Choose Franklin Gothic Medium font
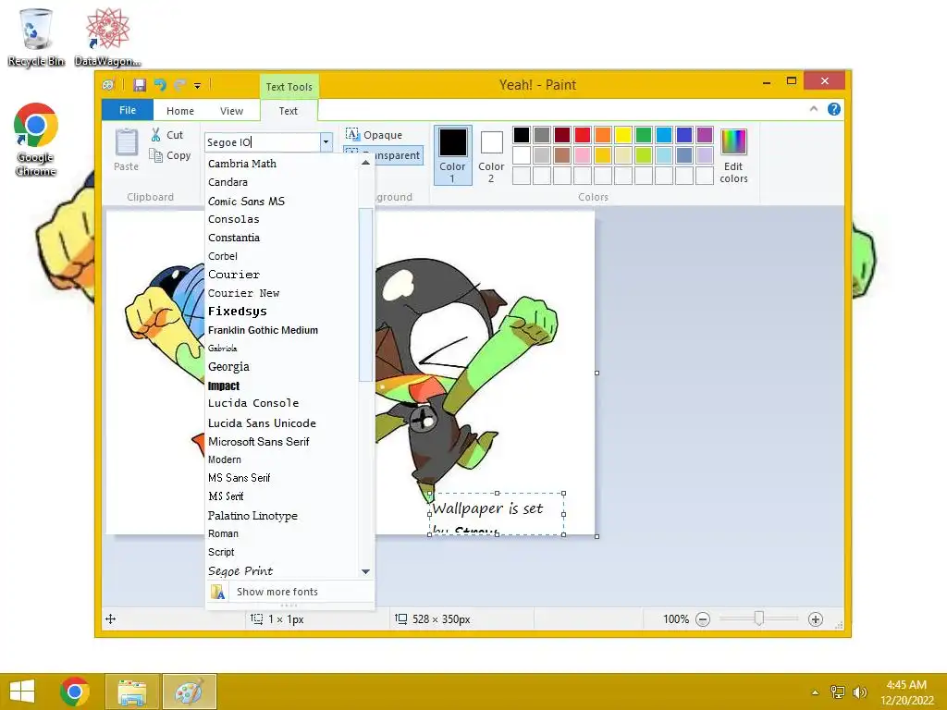Viewport: 947px width, 710px height. coord(281,330)
